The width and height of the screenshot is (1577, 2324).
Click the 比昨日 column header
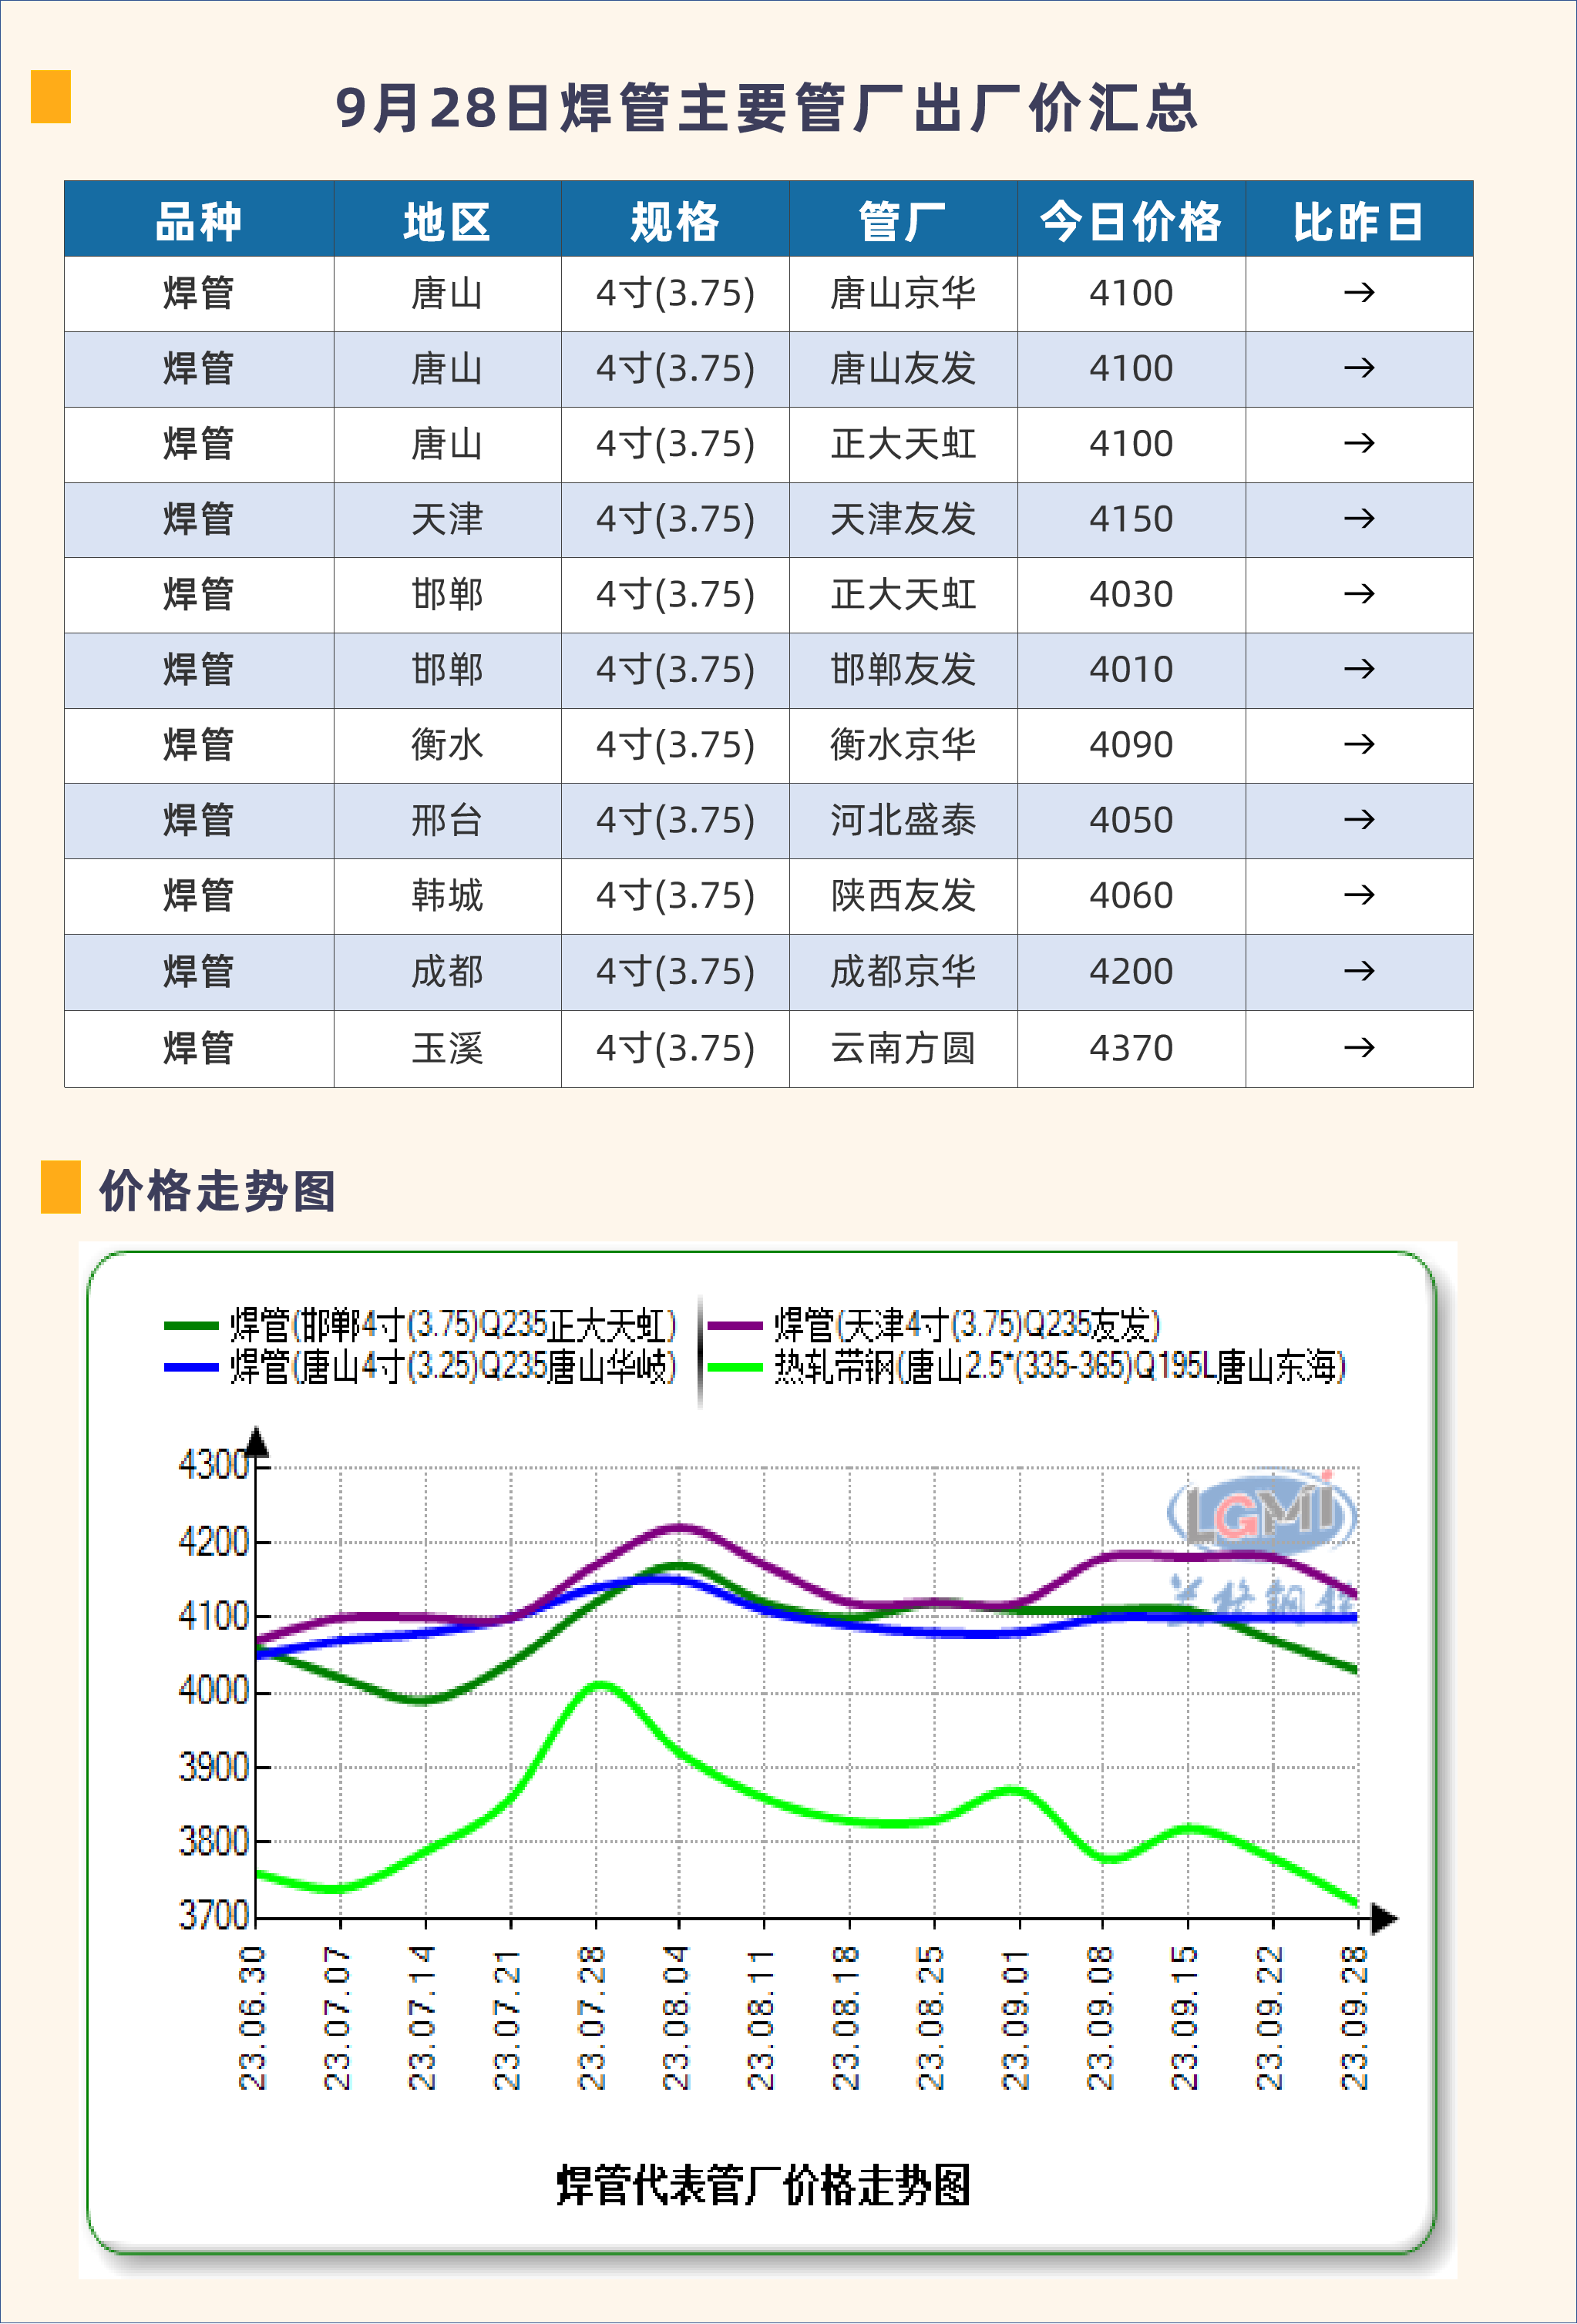pyautogui.click(x=1358, y=221)
